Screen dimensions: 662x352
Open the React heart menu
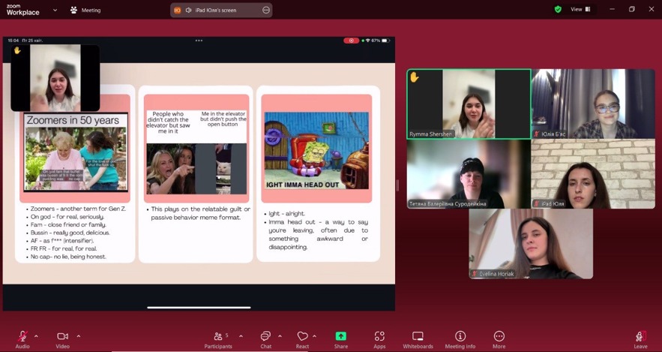point(302,339)
